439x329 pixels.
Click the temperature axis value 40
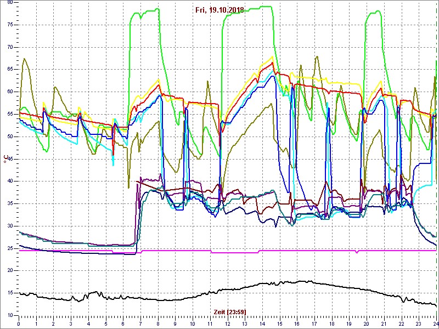click(9, 181)
